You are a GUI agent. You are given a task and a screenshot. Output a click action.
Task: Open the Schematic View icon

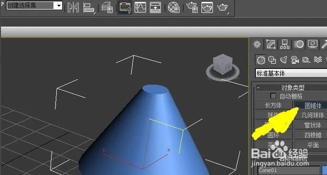[x=155, y=7]
